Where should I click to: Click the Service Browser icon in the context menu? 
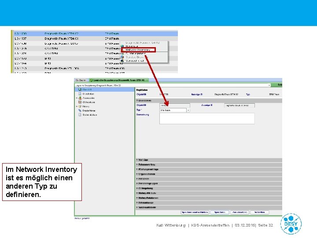(122, 57)
